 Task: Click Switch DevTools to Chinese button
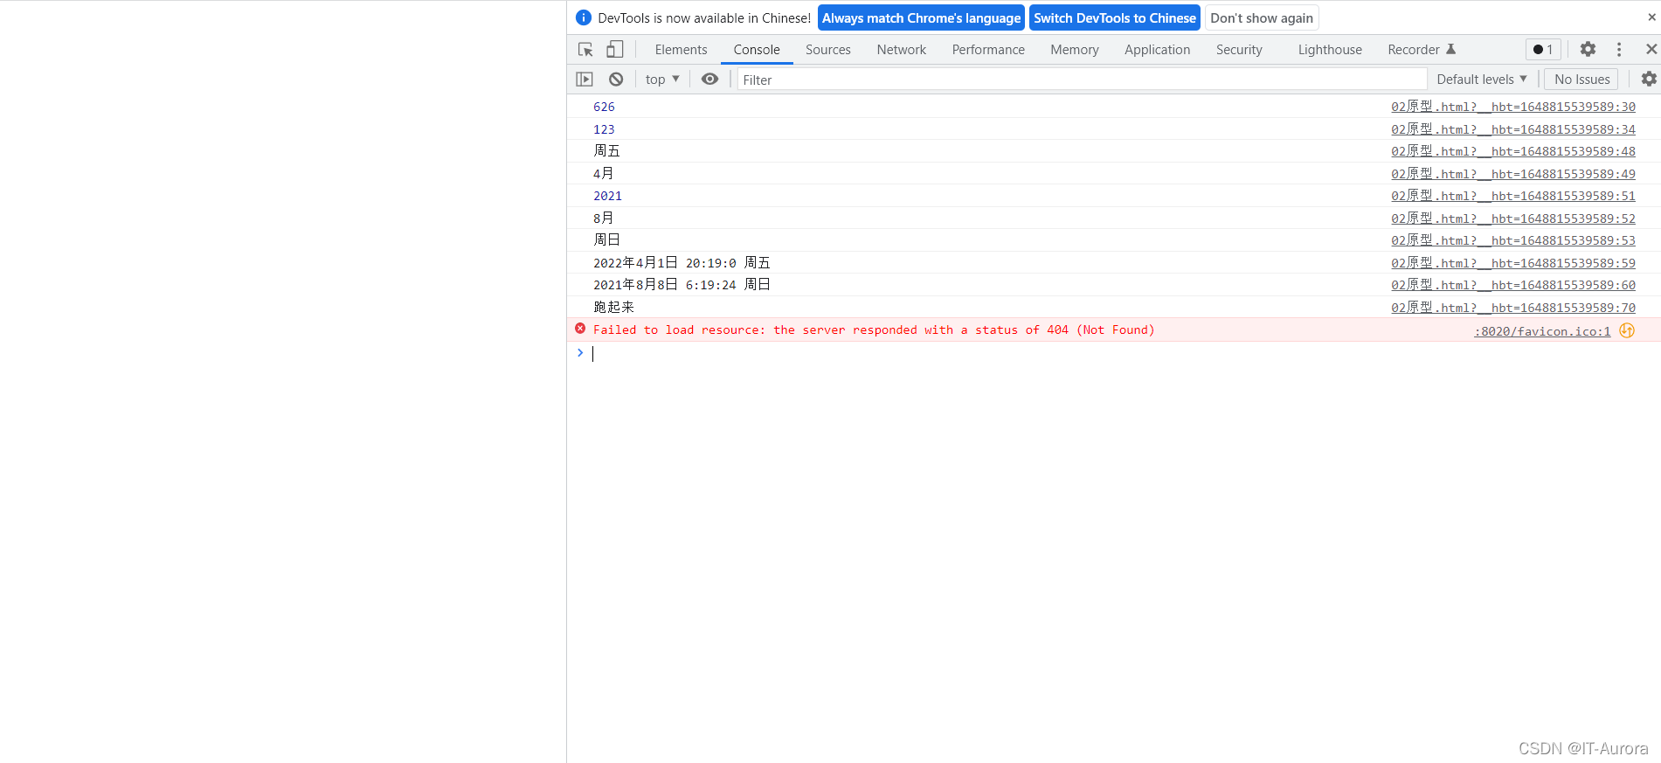[x=1115, y=17]
